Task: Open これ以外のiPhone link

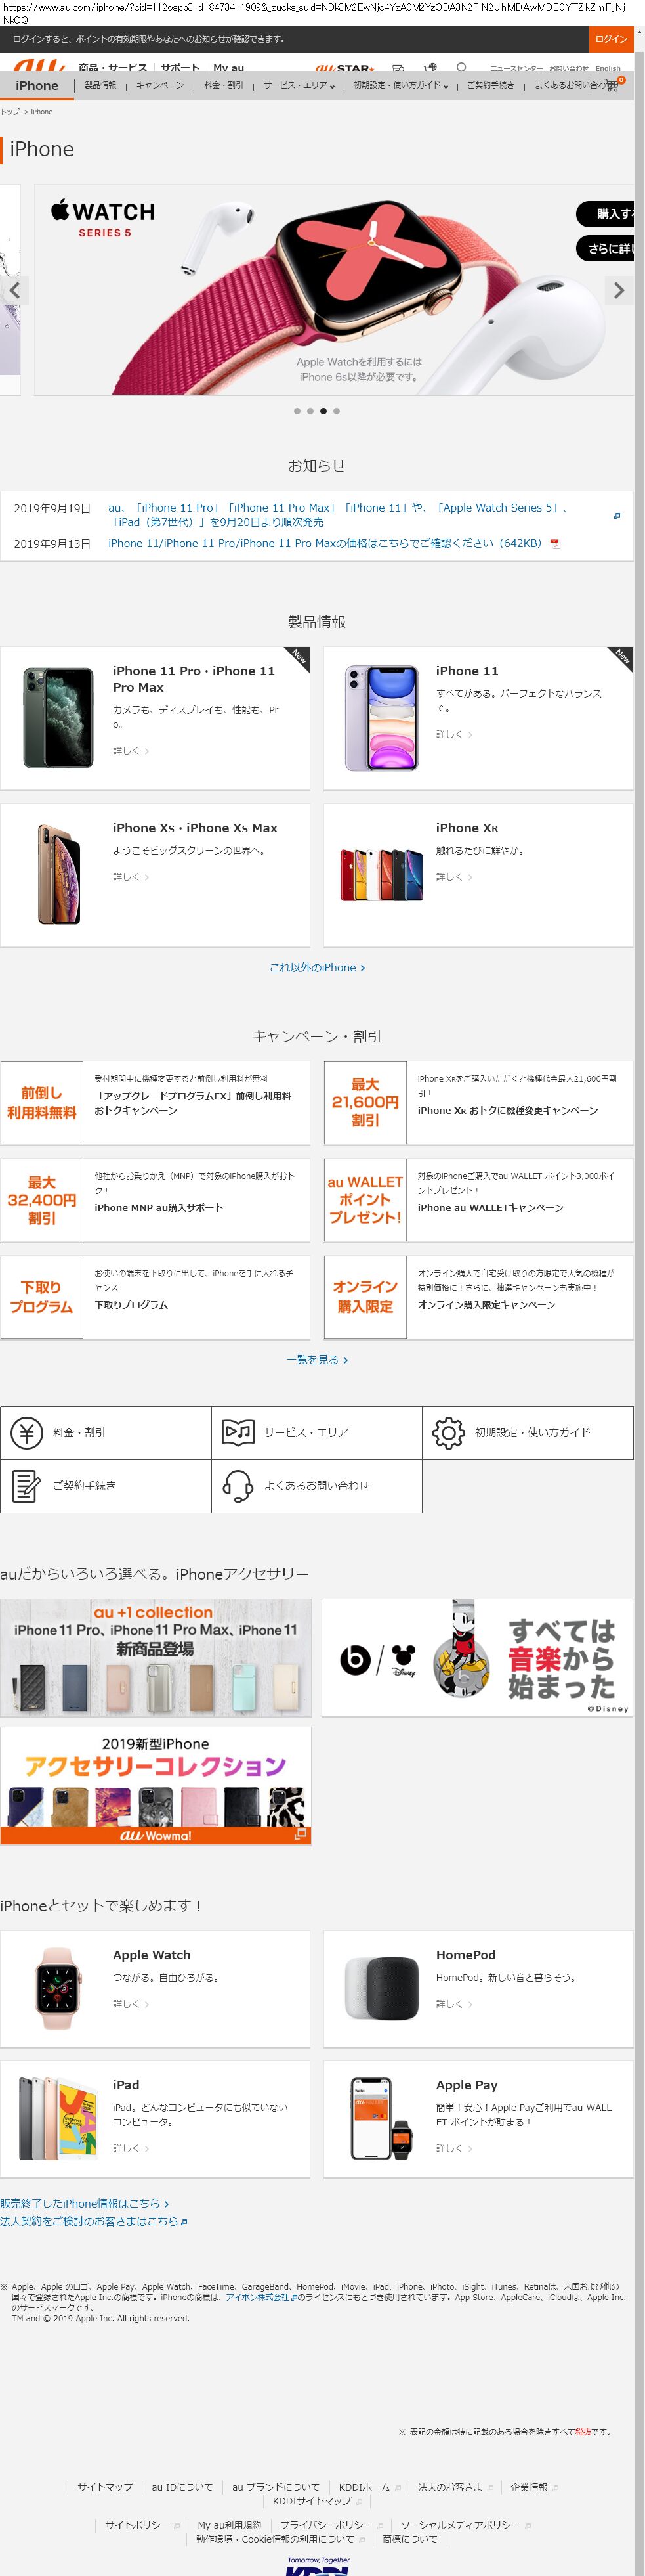Action: 316,968
